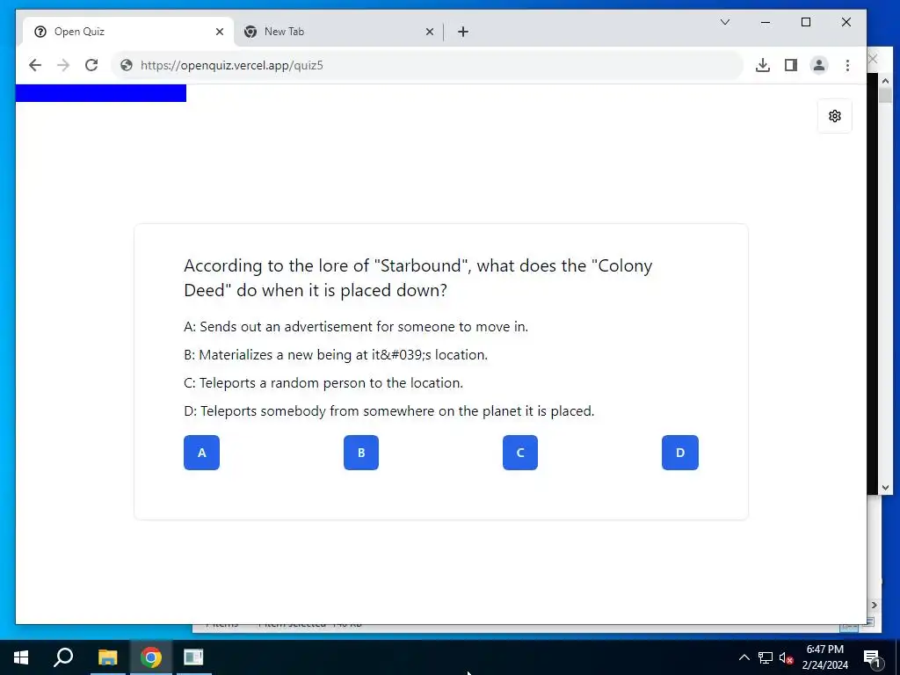Click the background window scroll down arrow
Image resolution: width=900 pixels, height=675 pixels.
(885, 488)
